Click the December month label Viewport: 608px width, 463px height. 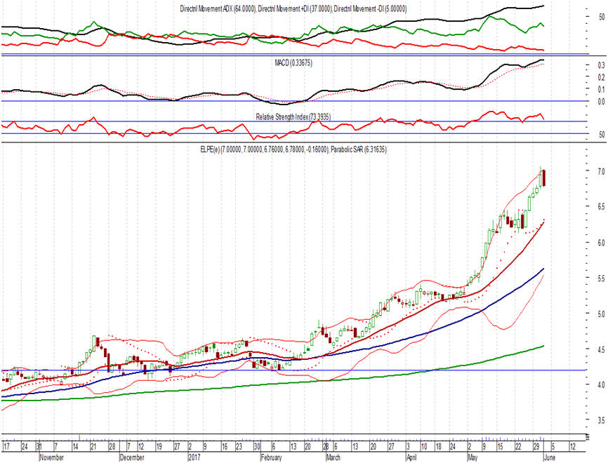click(132, 457)
